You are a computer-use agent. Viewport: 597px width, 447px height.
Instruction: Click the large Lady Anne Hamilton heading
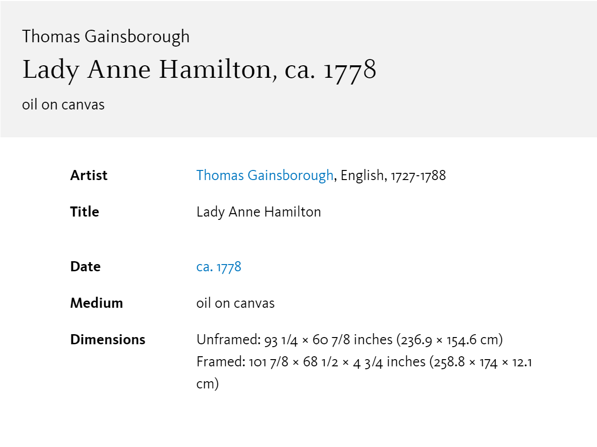point(199,70)
